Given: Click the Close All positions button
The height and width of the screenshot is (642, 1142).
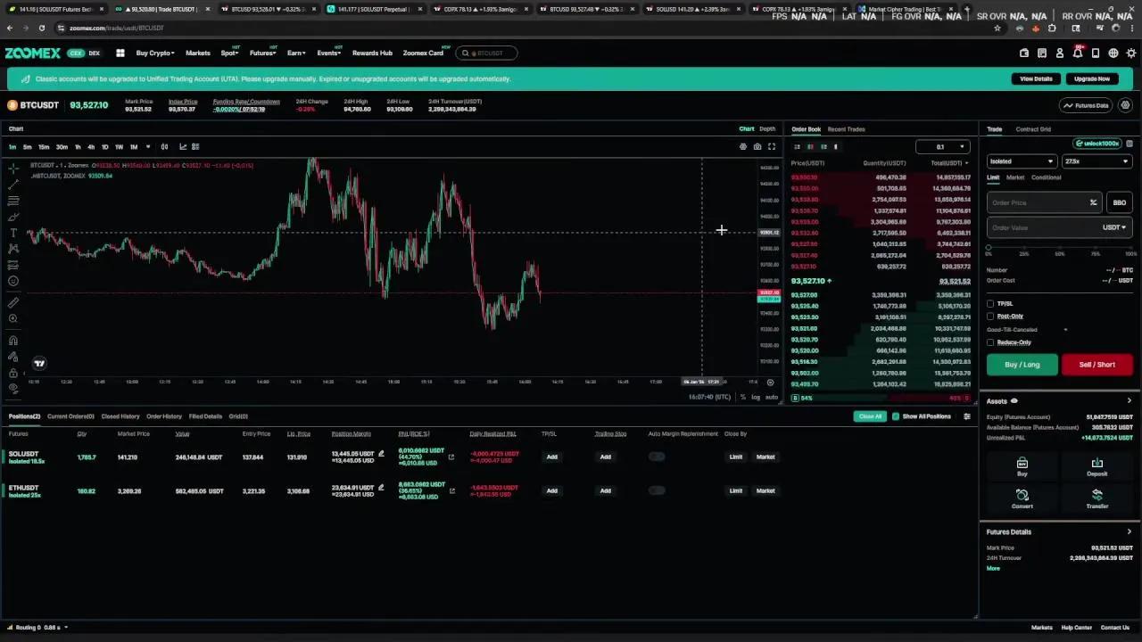Looking at the screenshot, I should pos(870,416).
